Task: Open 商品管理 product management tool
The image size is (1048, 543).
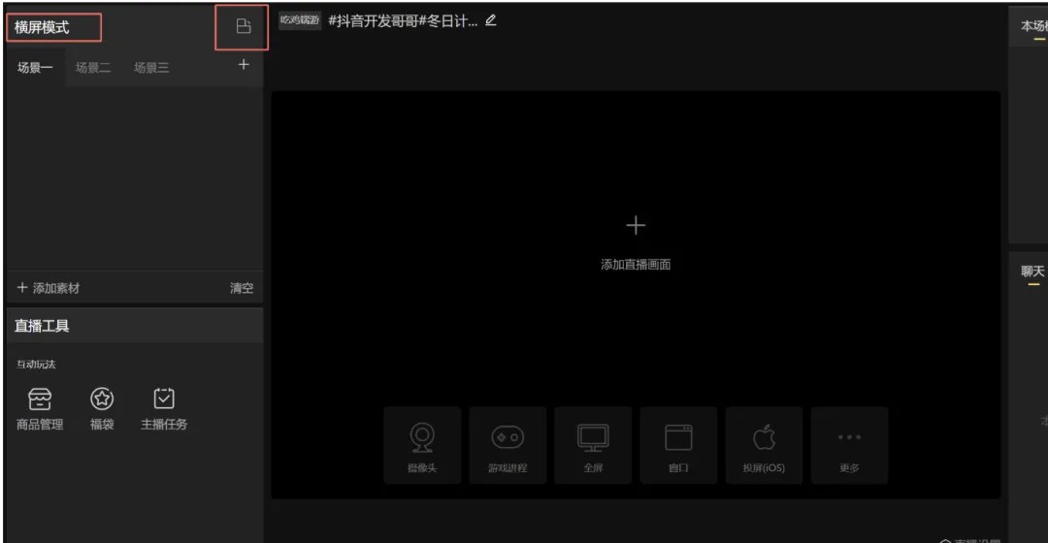Action: click(41, 407)
